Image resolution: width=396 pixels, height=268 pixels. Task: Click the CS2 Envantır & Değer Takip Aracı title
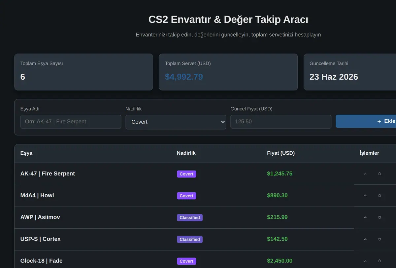[x=228, y=19]
